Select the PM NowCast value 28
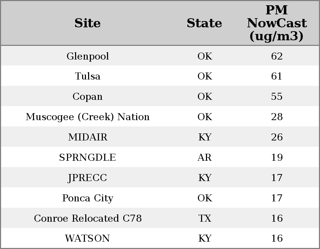 [276, 117]
